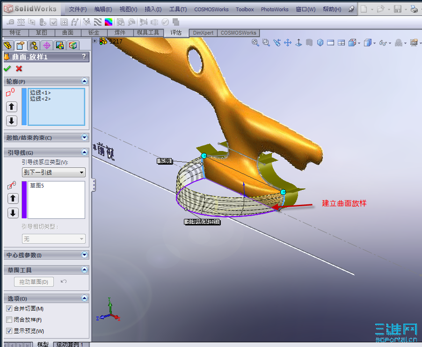
Task: Open the COSMOSWorks manager tab icon
Action: (73, 45)
